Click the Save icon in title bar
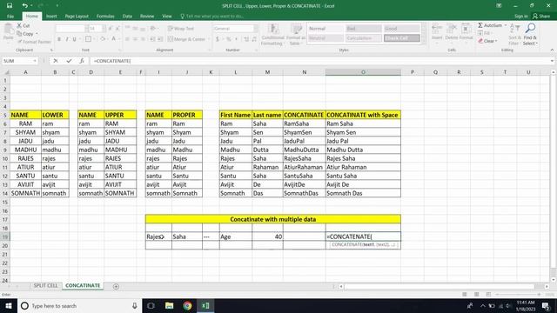The image size is (557, 313). (x=10, y=6)
